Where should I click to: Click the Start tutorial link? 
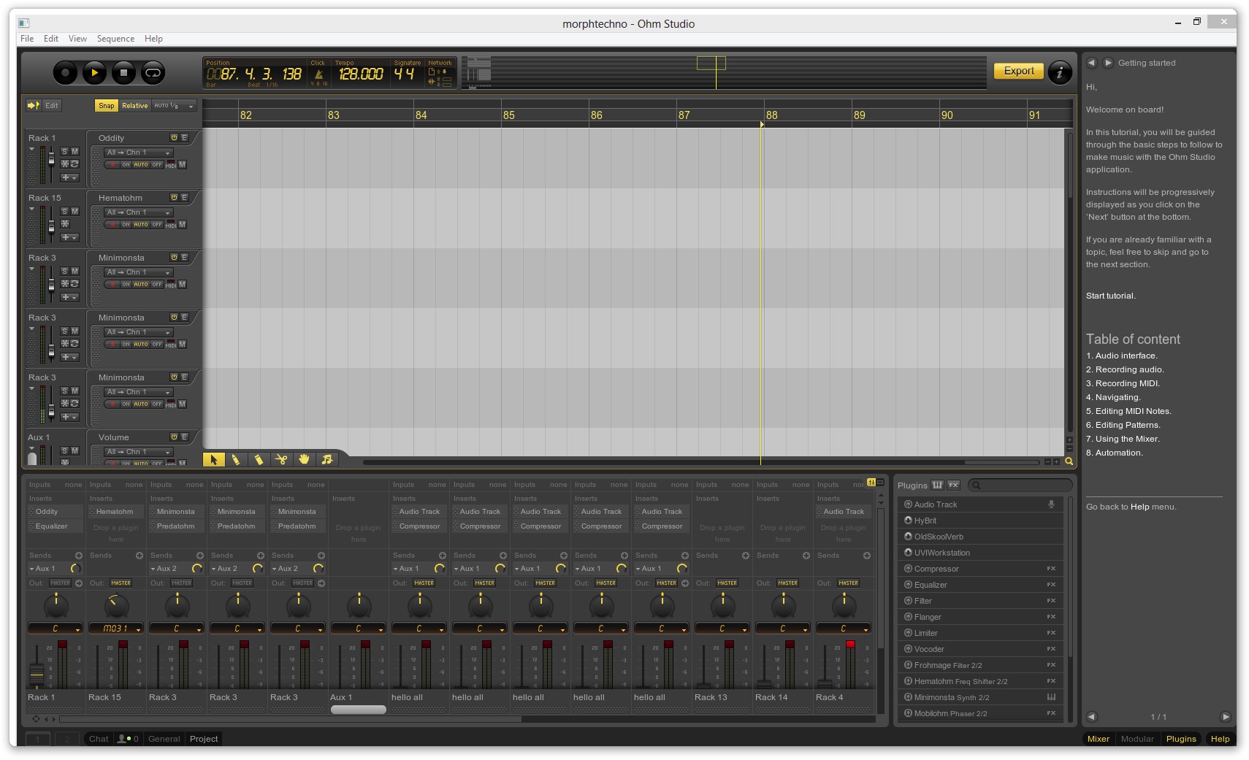pos(1110,296)
